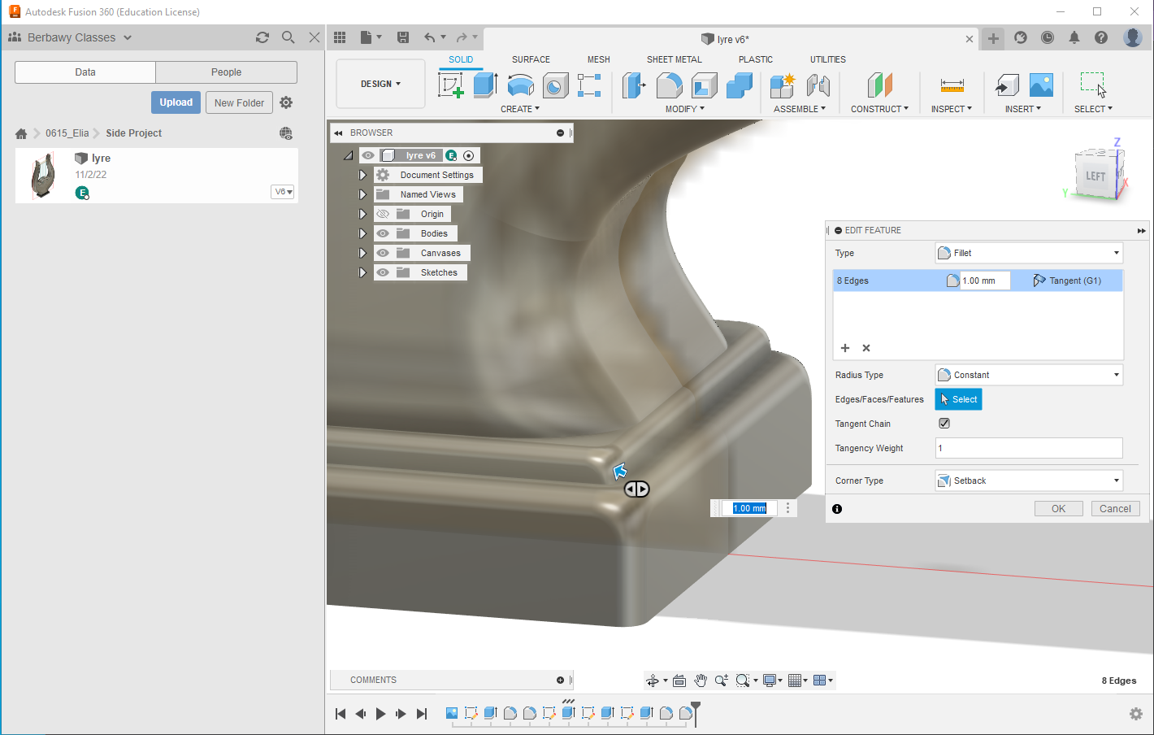
Task: Click the Revolve tool in Create
Action: 520,85
